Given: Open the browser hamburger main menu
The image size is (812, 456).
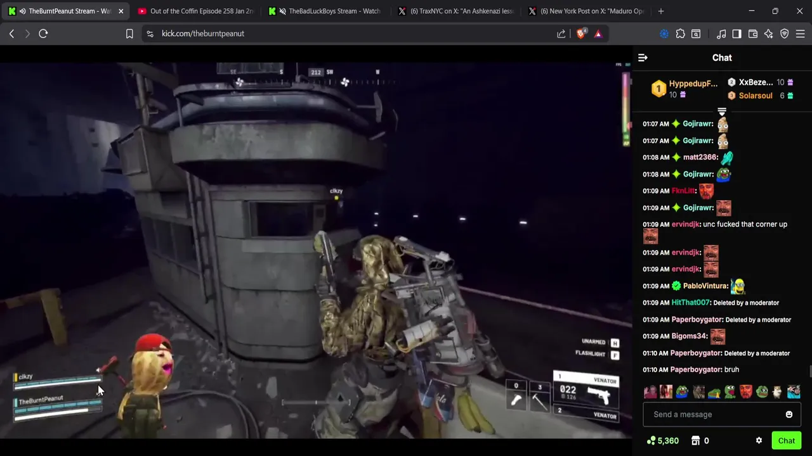Looking at the screenshot, I should pyautogui.click(x=801, y=34).
